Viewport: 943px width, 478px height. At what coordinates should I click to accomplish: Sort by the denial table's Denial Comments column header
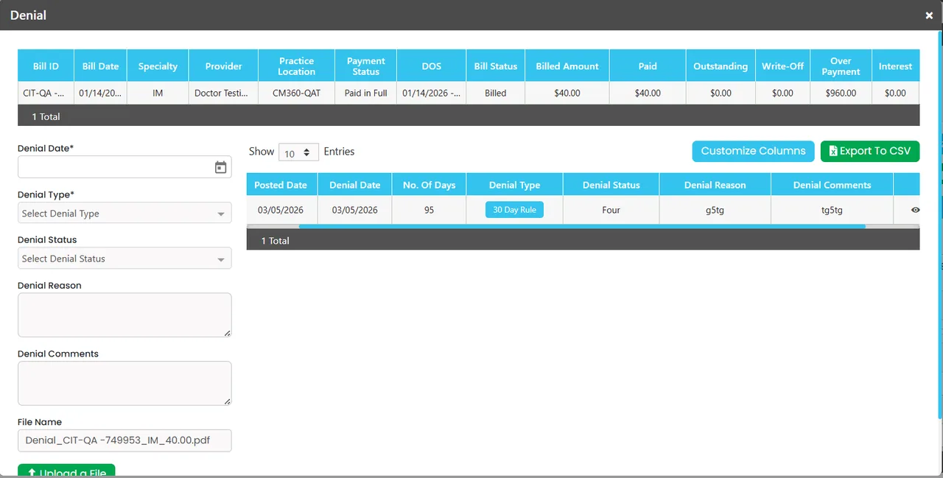832,185
